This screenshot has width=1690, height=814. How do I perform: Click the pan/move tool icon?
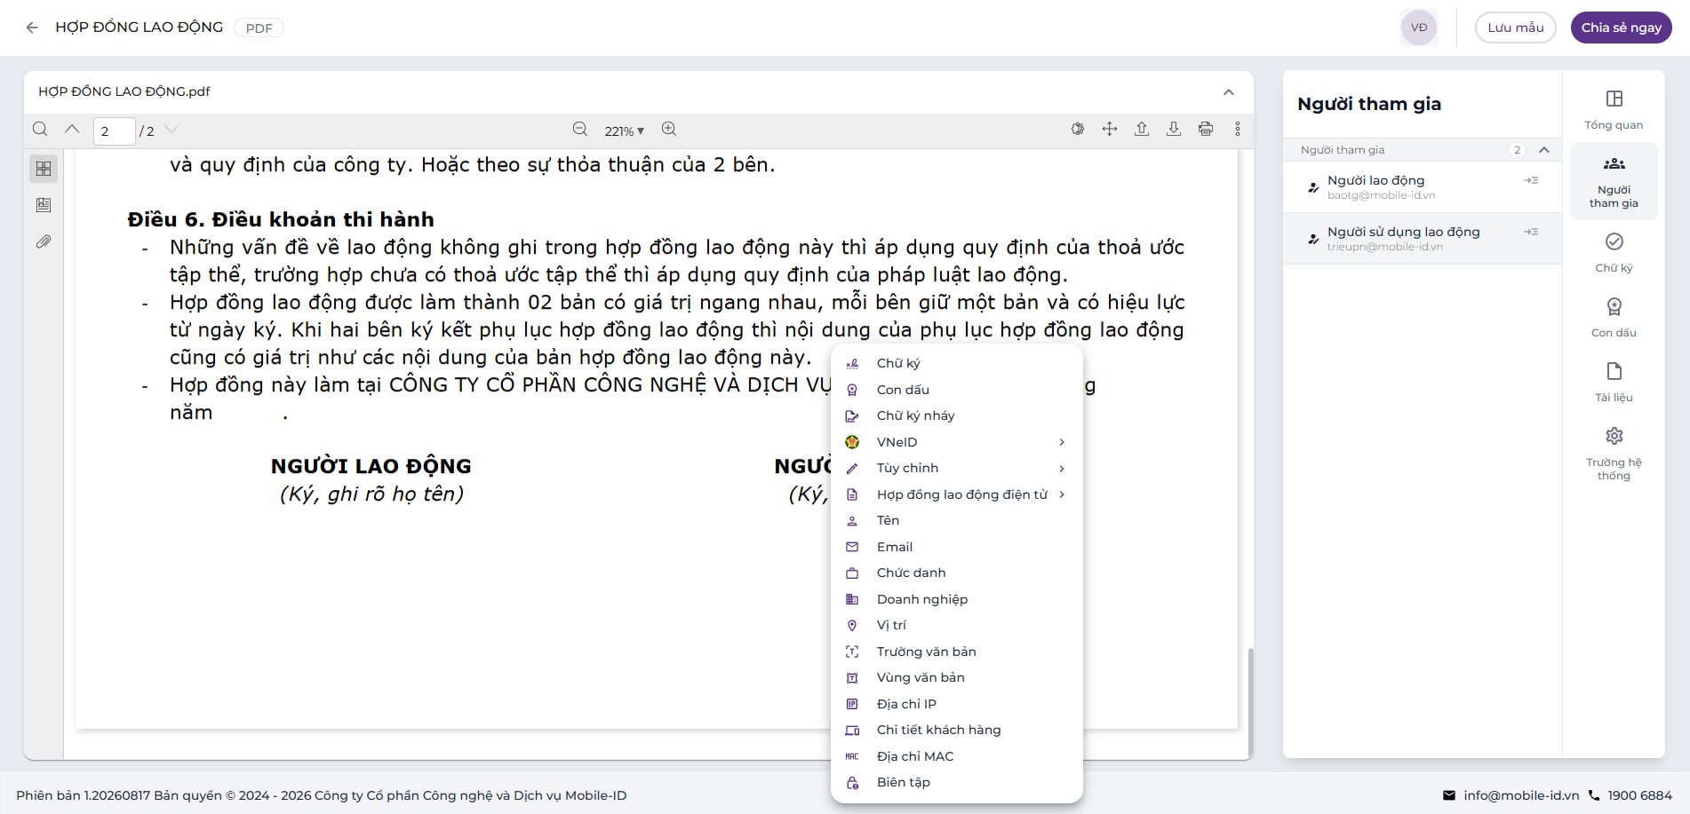click(x=1110, y=130)
